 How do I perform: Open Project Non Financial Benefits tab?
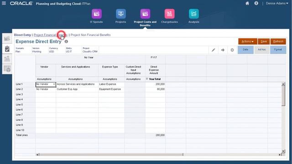coord(90,35)
